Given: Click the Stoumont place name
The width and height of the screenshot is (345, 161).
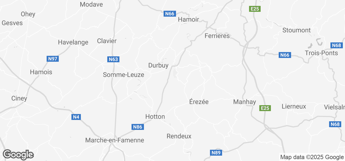Looking at the screenshot, I should [x=296, y=30].
